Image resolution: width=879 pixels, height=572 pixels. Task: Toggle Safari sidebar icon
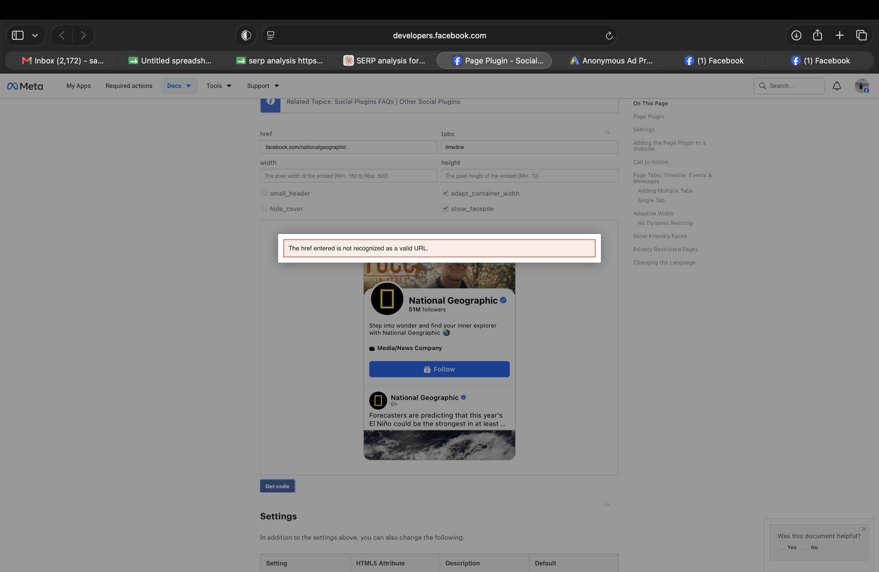pyautogui.click(x=18, y=36)
